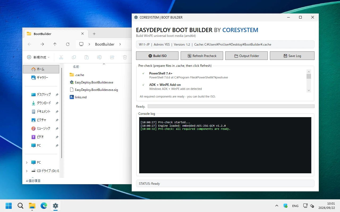Run Refresh Precheck in Boot Builder

coord(202,56)
